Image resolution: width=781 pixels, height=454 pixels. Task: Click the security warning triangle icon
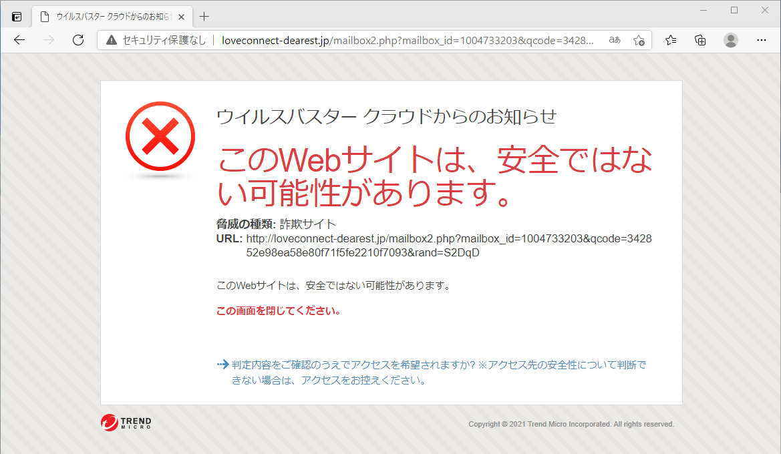pos(112,40)
